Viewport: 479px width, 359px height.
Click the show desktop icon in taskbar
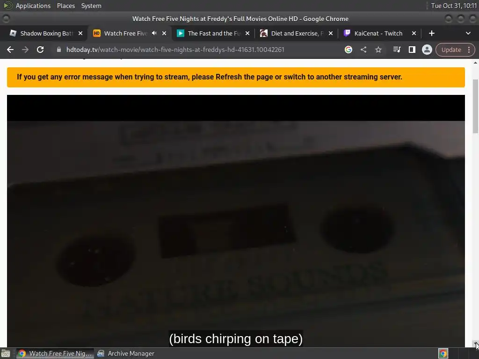point(6,353)
